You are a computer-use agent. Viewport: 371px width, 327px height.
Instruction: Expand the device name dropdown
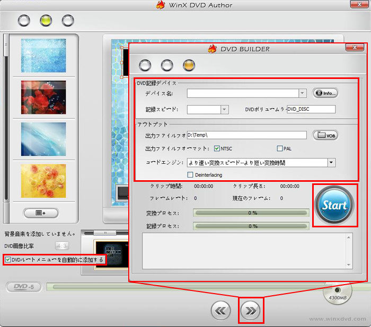click(302, 93)
